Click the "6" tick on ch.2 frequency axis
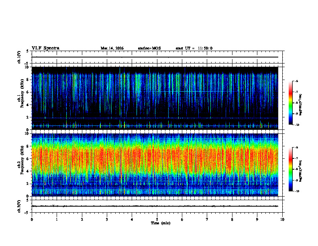 coord(28,159)
